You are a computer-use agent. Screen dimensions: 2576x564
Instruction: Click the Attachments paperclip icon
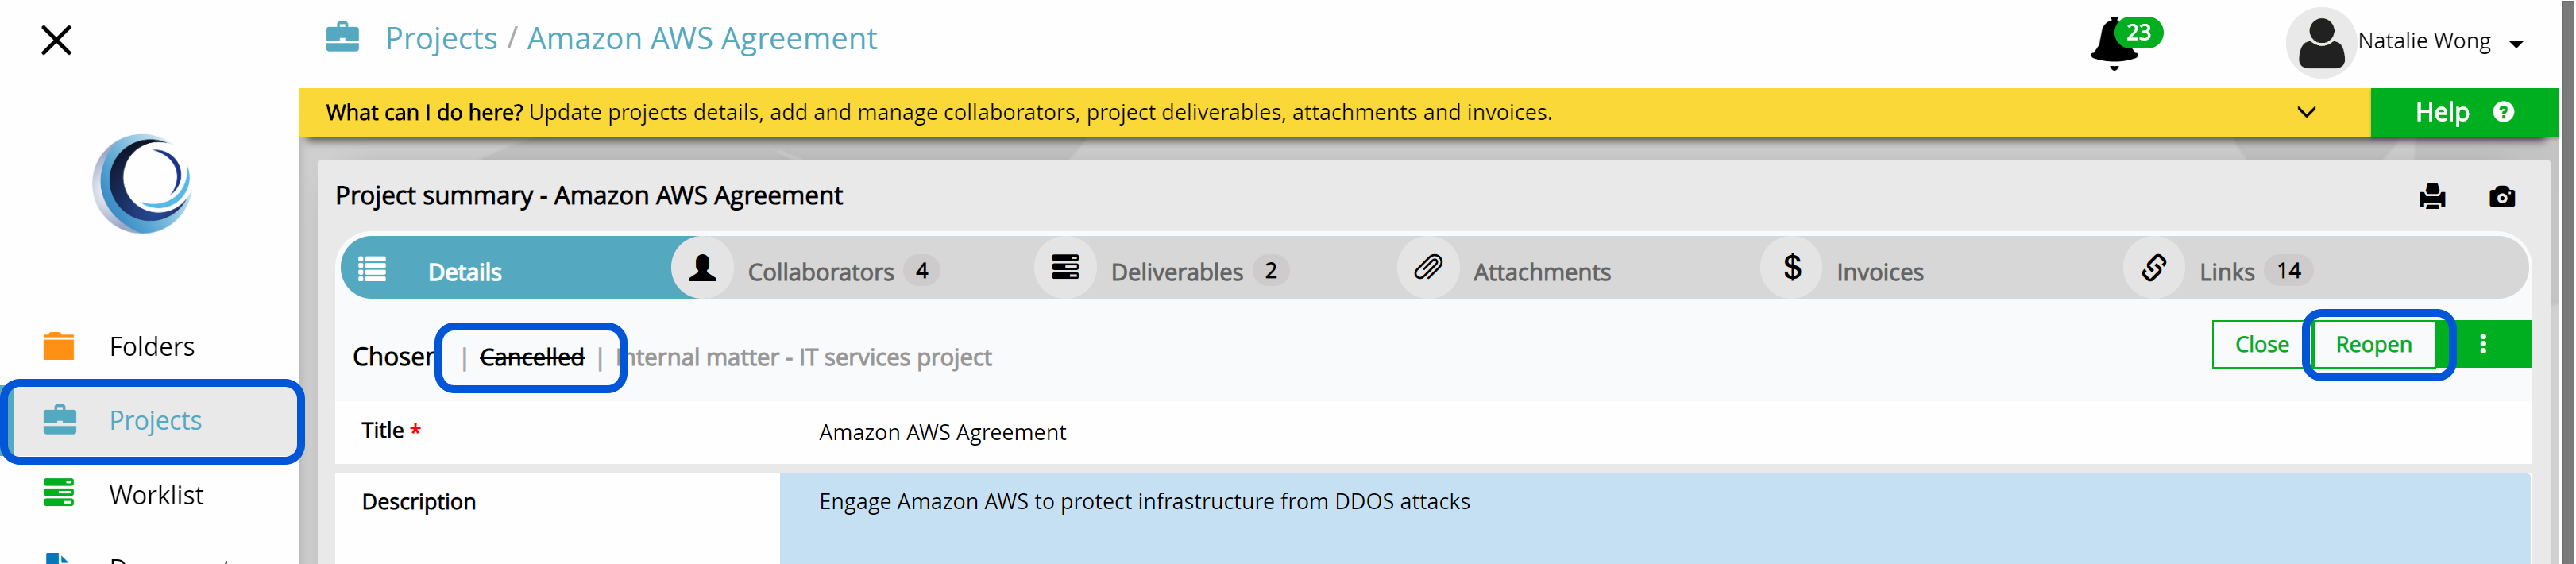1429,268
